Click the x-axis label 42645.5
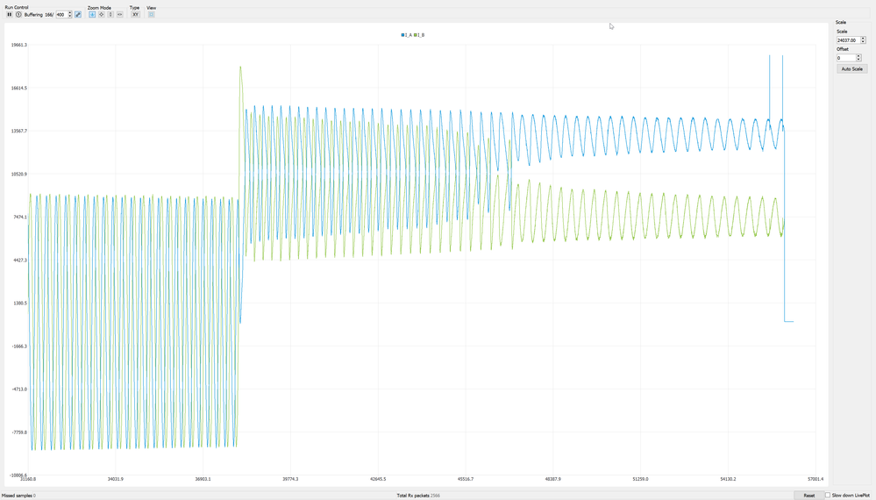 click(x=378, y=479)
